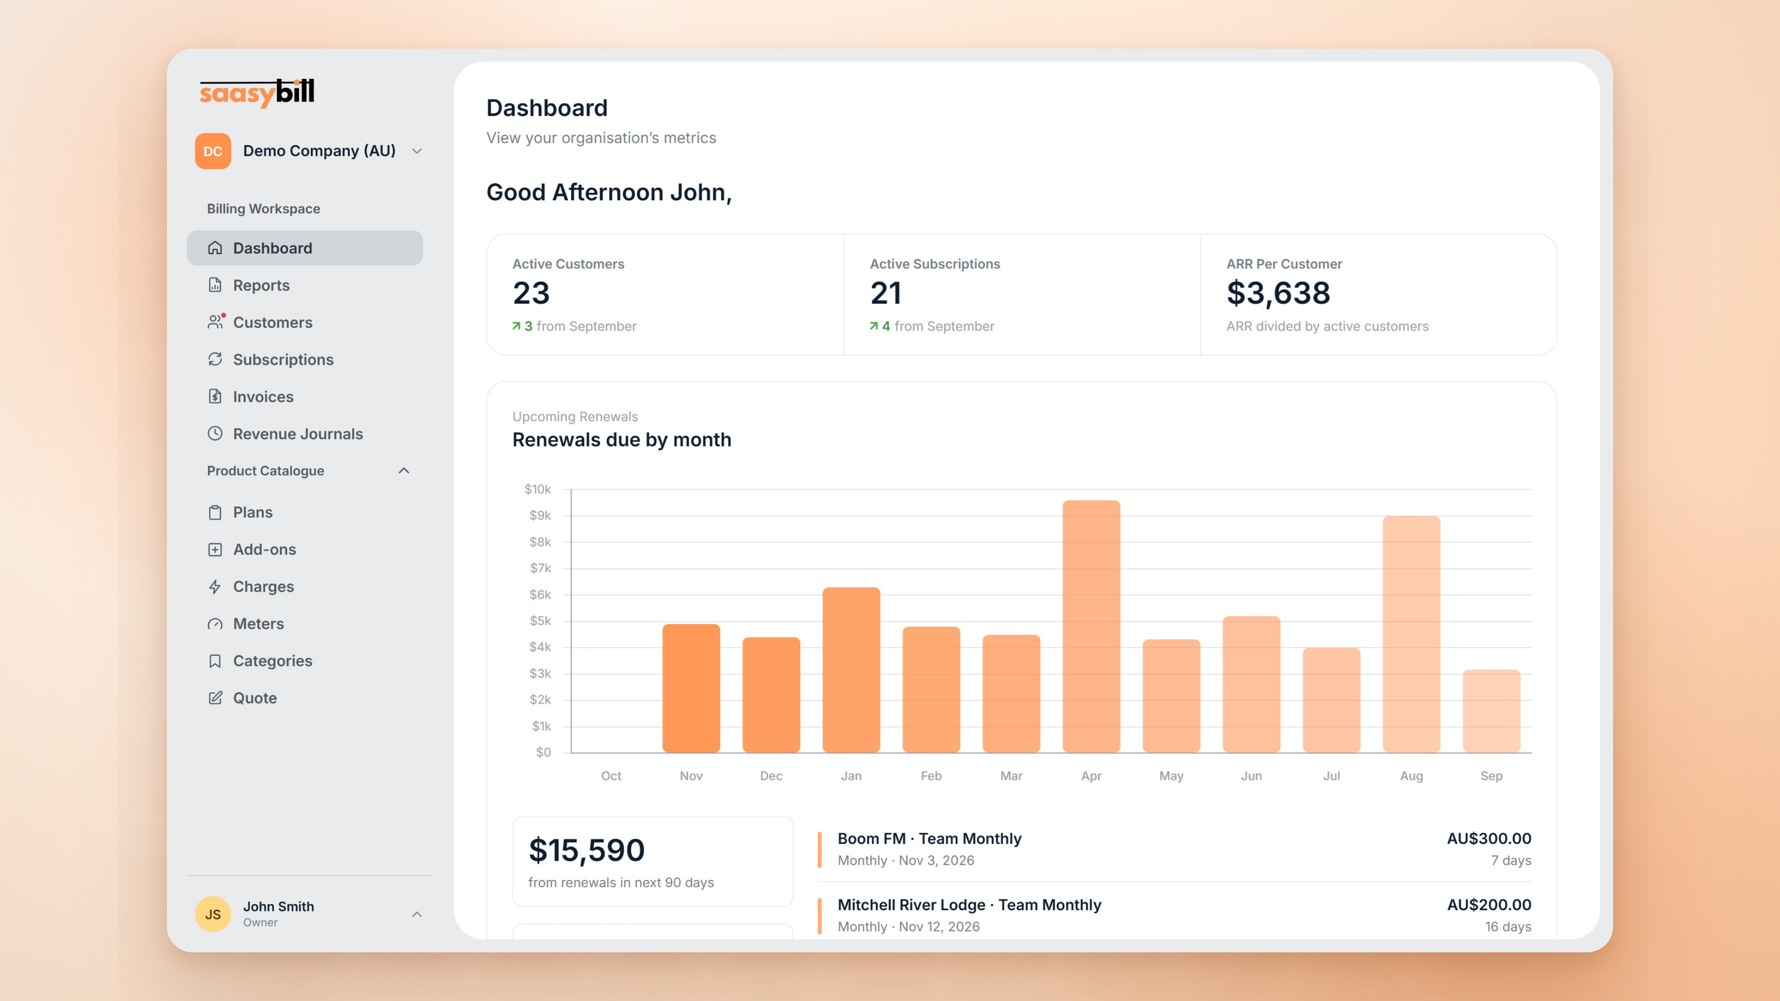Go to Customers in the sidebar
This screenshot has height=1001, width=1780.
point(305,323)
